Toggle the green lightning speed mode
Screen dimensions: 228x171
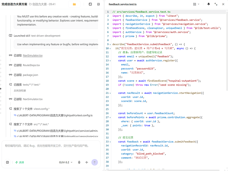(x=20, y=162)
